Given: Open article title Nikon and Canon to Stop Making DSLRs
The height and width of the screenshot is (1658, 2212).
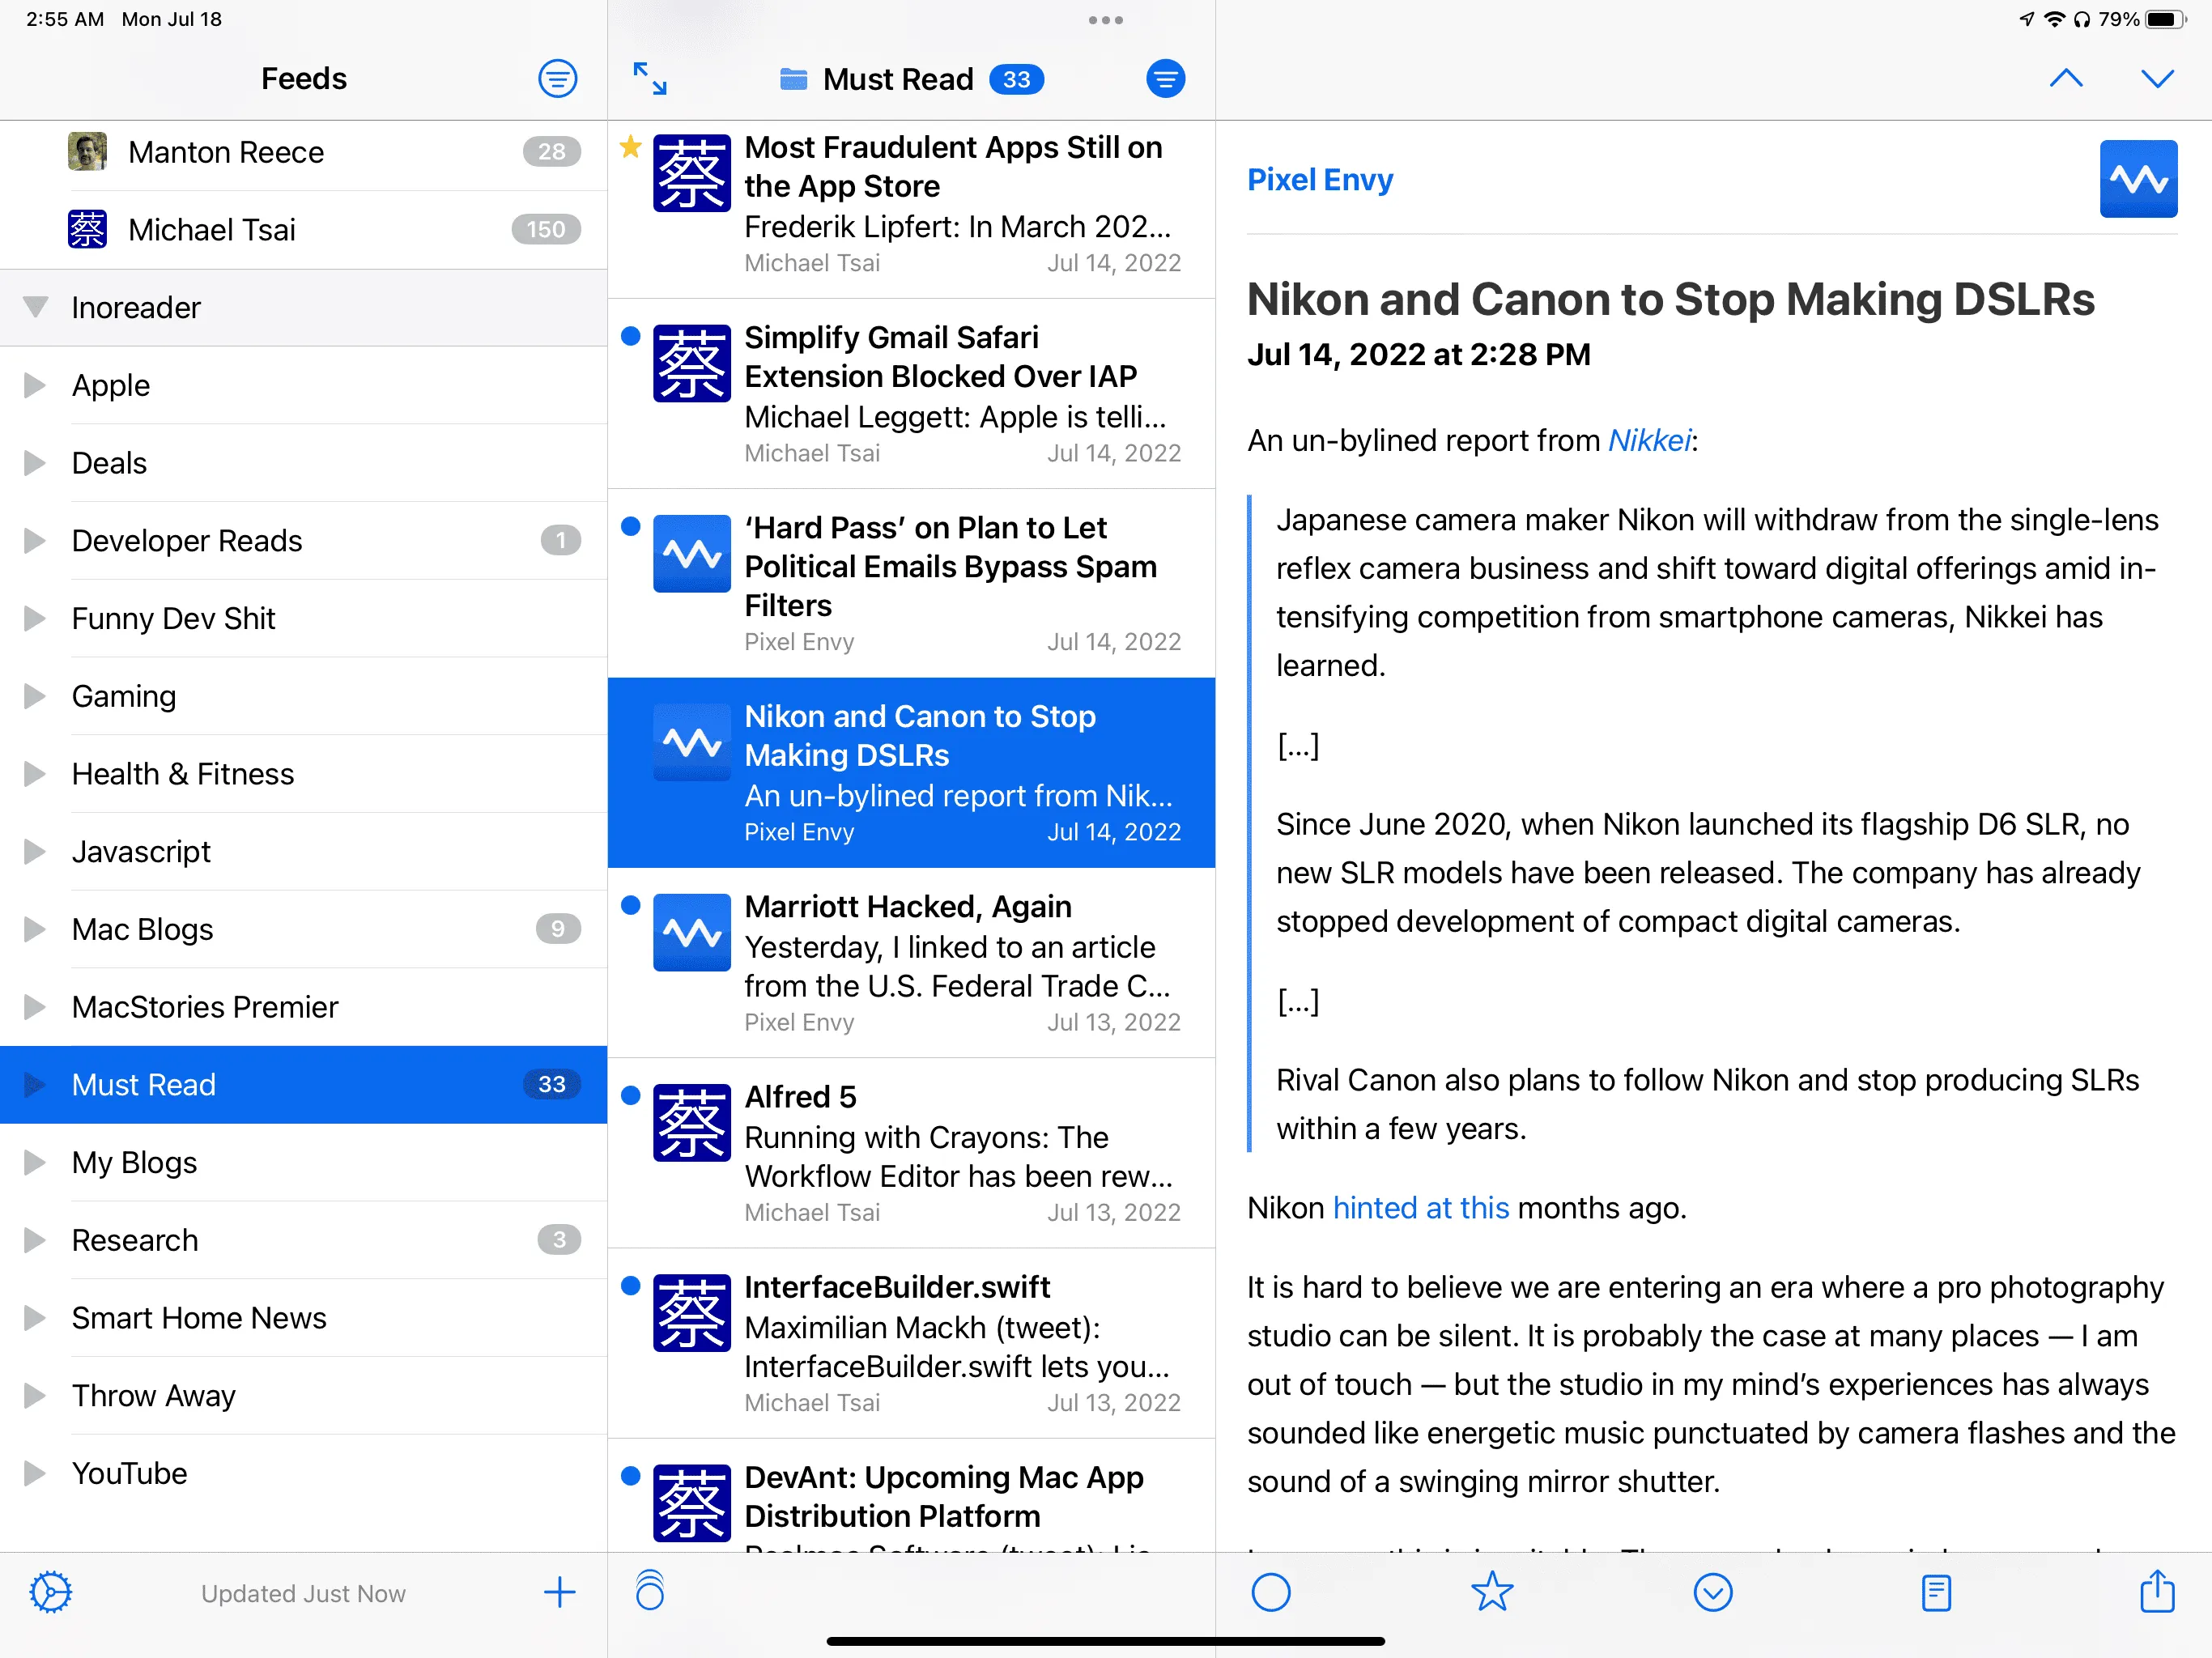Looking at the screenshot, I should click(1670, 299).
